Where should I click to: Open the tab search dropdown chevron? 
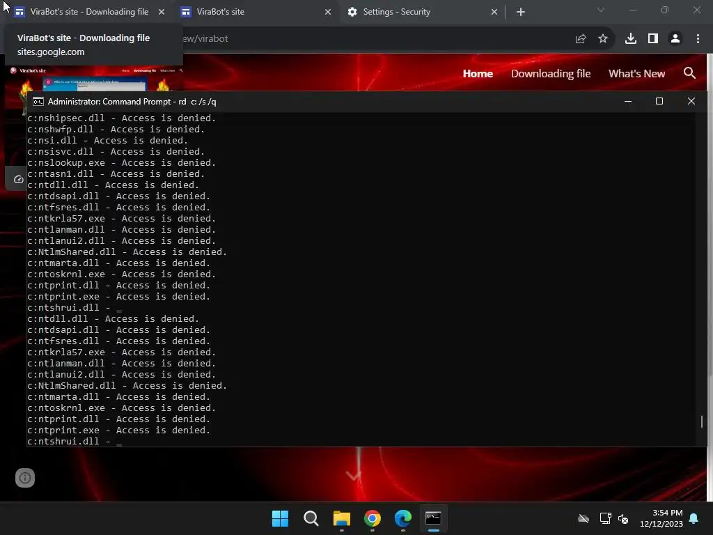(601, 10)
